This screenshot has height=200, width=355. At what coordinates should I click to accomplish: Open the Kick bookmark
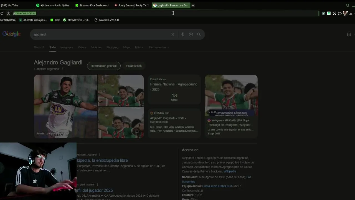[55, 20]
